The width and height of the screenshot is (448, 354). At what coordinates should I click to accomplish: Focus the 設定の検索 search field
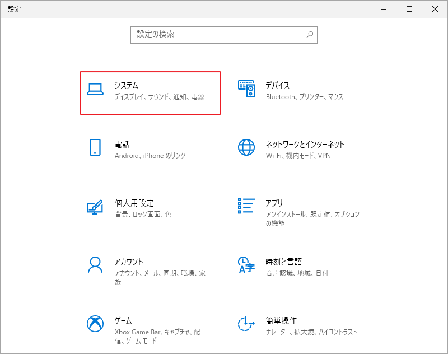click(x=218, y=34)
